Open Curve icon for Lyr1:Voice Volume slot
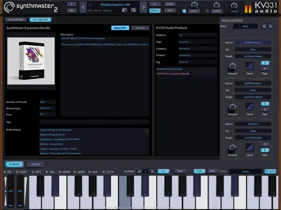This screenshot has width=281, height=210. click(250, 66)
